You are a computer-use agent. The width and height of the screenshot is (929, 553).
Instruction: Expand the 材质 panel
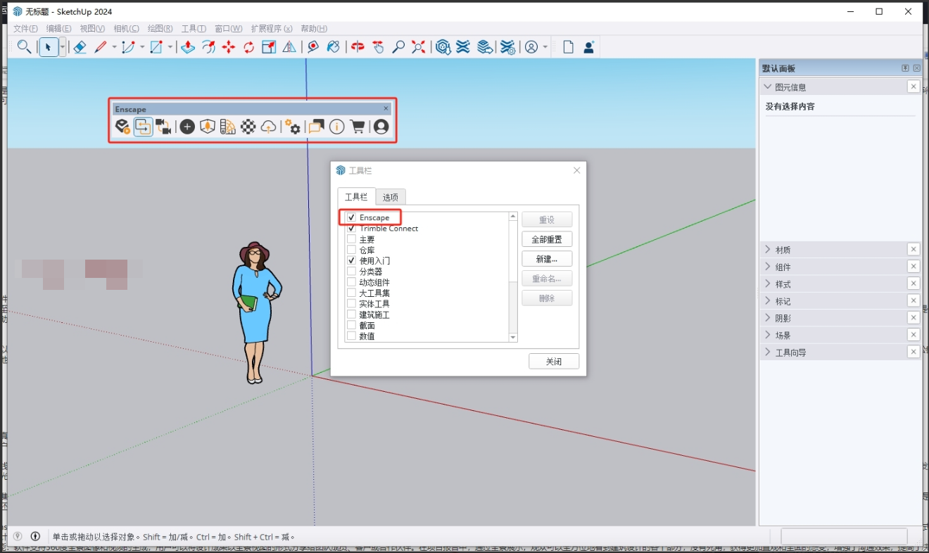[768, 250]
